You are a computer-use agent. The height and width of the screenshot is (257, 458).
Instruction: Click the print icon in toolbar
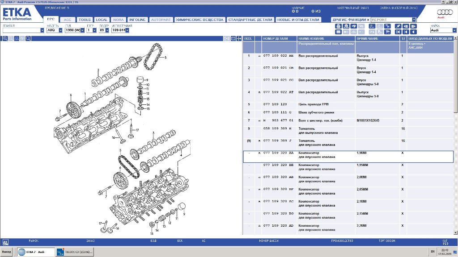coord(339,26)
